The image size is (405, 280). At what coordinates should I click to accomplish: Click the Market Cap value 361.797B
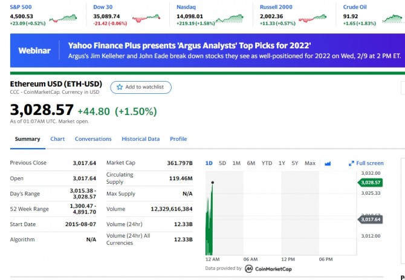(x=180, y=163)
